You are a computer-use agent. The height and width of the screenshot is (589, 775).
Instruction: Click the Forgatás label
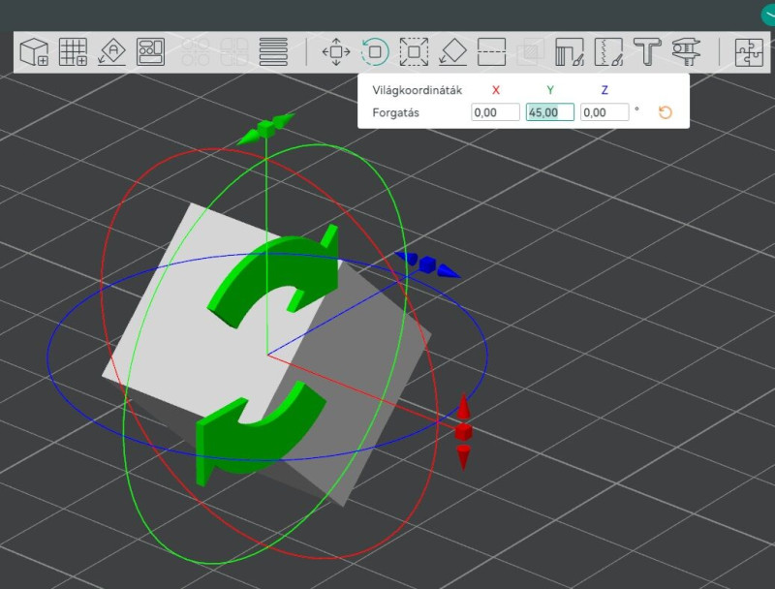coord(395,112)
